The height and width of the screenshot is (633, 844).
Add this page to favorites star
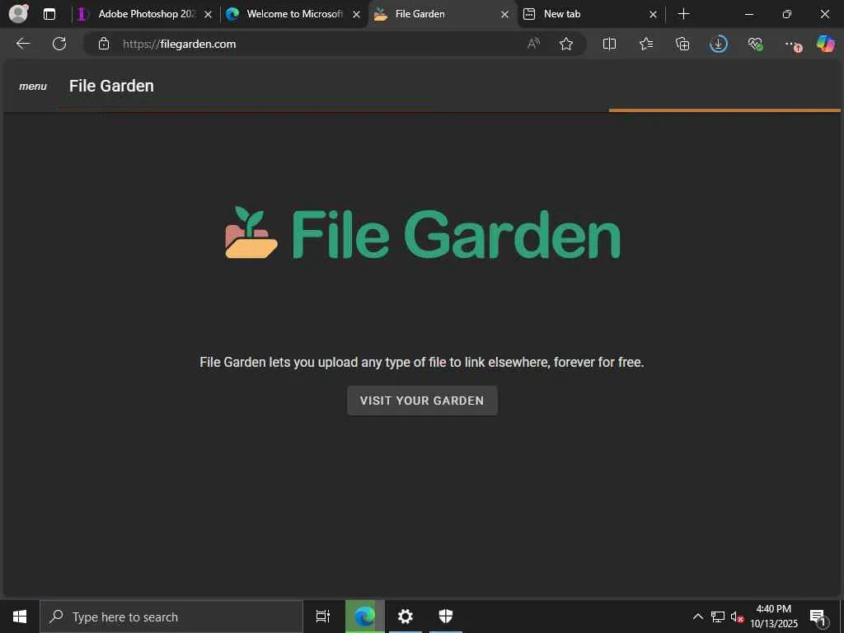(565, 44)
